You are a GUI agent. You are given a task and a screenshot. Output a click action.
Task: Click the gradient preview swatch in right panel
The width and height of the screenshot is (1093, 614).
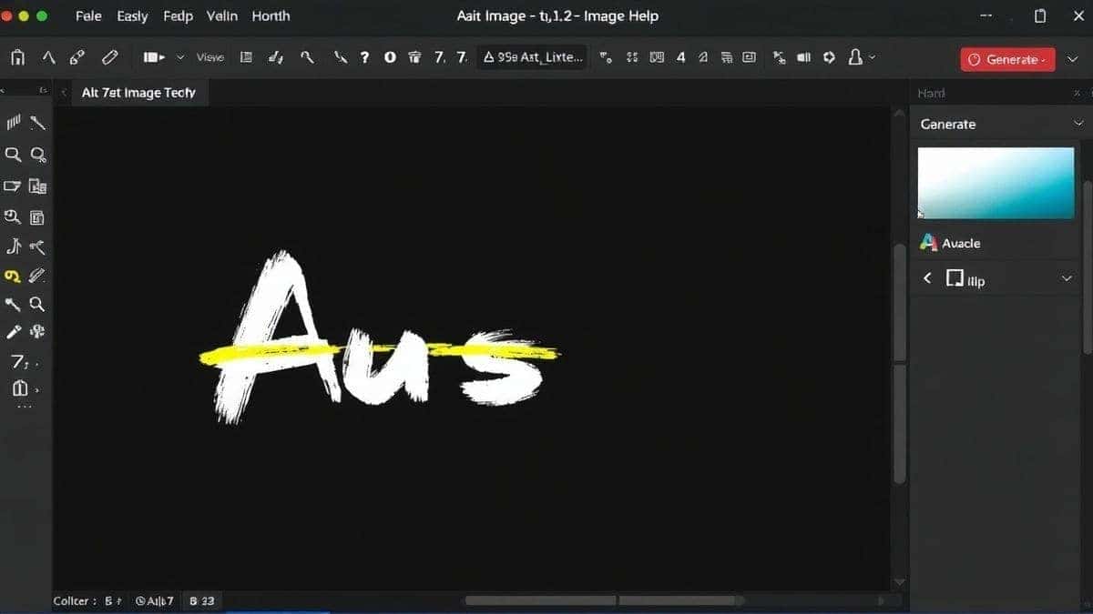(996, 182)
